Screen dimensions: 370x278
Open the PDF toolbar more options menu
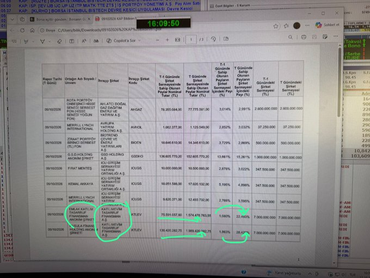[x=336, y=36]
